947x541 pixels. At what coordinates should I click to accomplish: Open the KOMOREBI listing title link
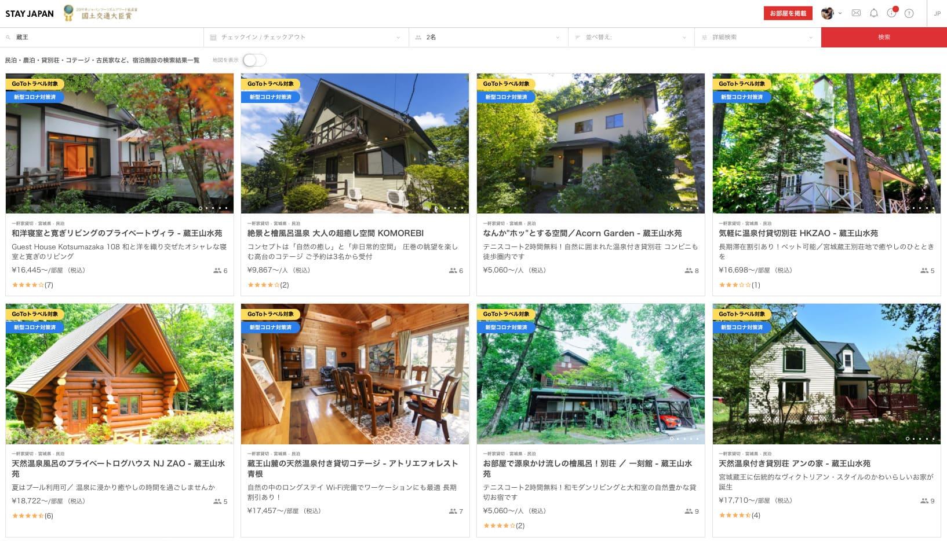(x=336, y=233)
